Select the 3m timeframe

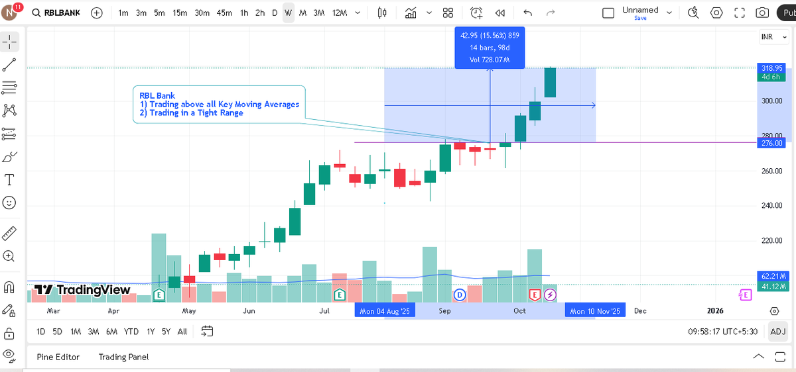141,13
